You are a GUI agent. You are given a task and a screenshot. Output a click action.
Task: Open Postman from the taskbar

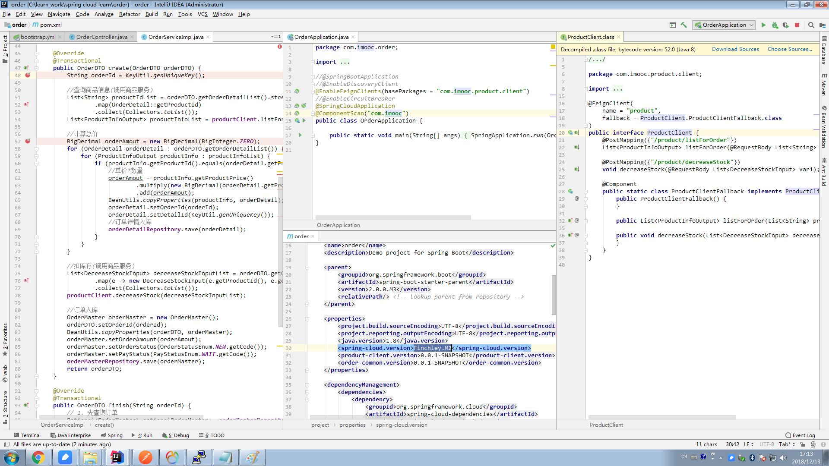point(146,457)
